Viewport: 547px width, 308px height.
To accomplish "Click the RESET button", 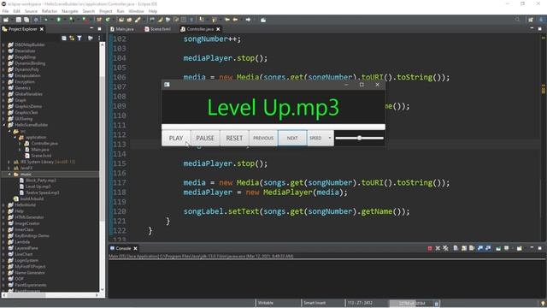I will click(234, 138).
